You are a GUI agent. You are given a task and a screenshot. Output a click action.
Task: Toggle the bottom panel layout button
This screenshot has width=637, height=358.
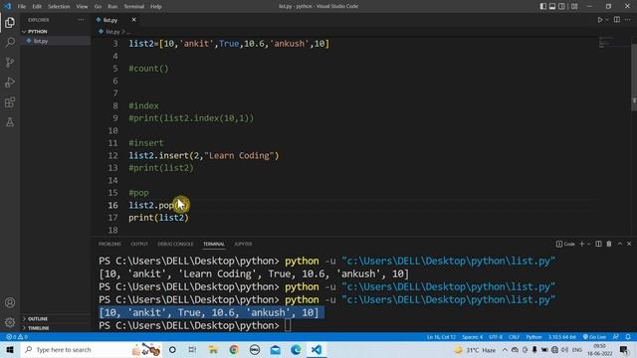[552, 6]
